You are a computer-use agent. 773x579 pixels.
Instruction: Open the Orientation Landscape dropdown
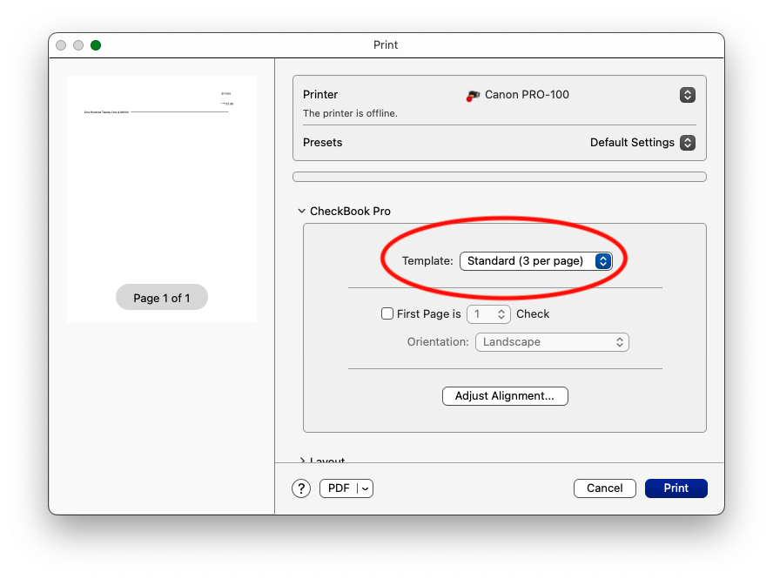tap(552, 342)
